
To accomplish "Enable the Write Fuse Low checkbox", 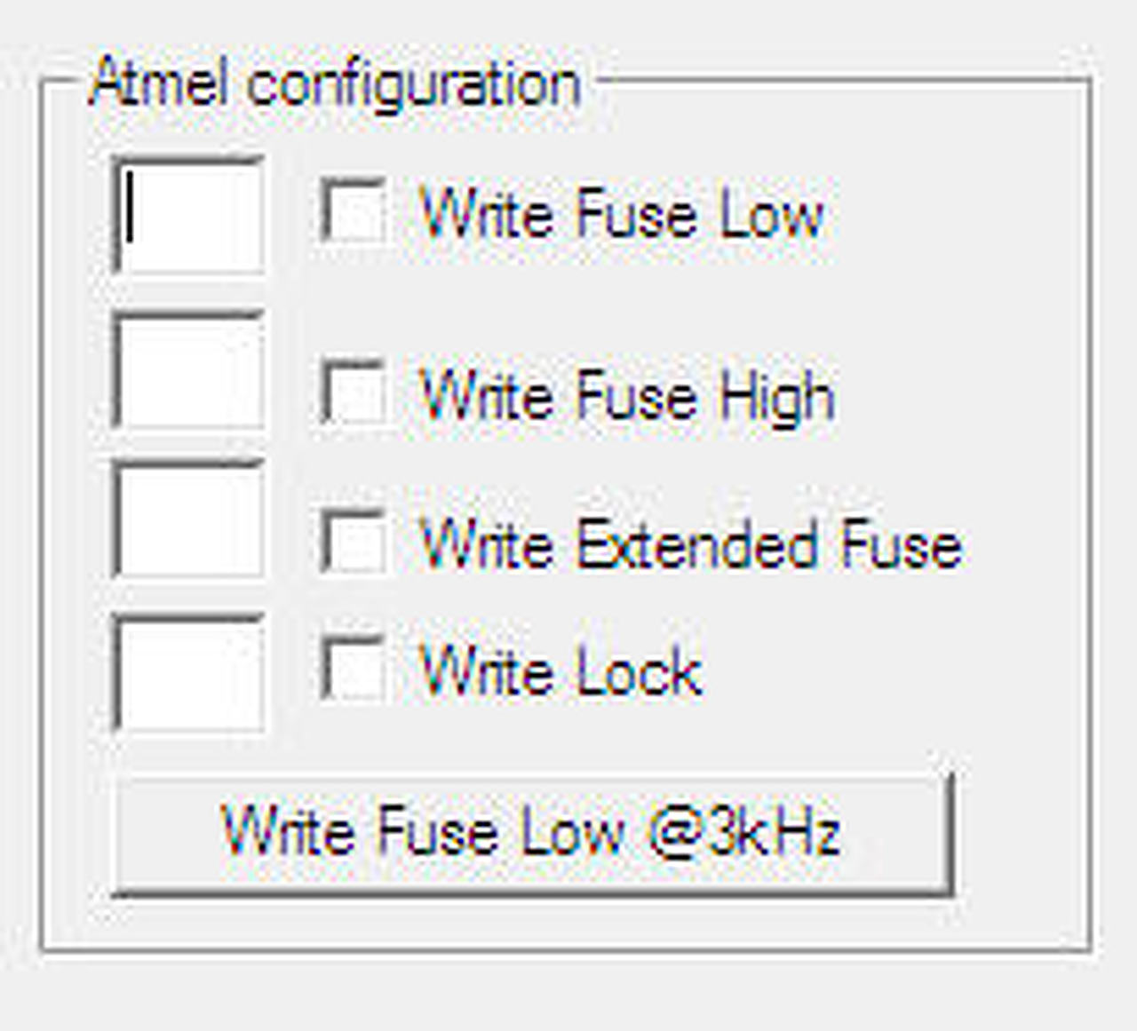I will (354, 211).
